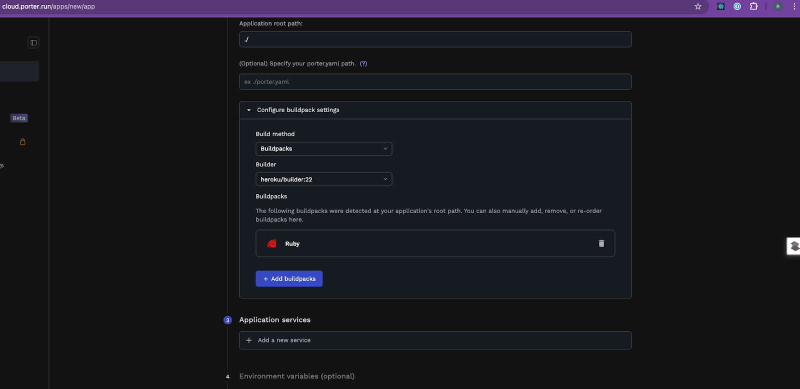Open the 1Password extension icon
The image size is (800, 389).
[737, 6]
